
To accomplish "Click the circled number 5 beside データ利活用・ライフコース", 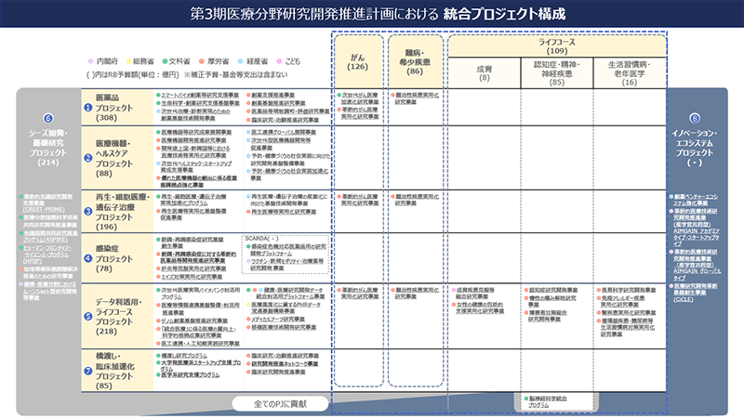I will 87,316.
